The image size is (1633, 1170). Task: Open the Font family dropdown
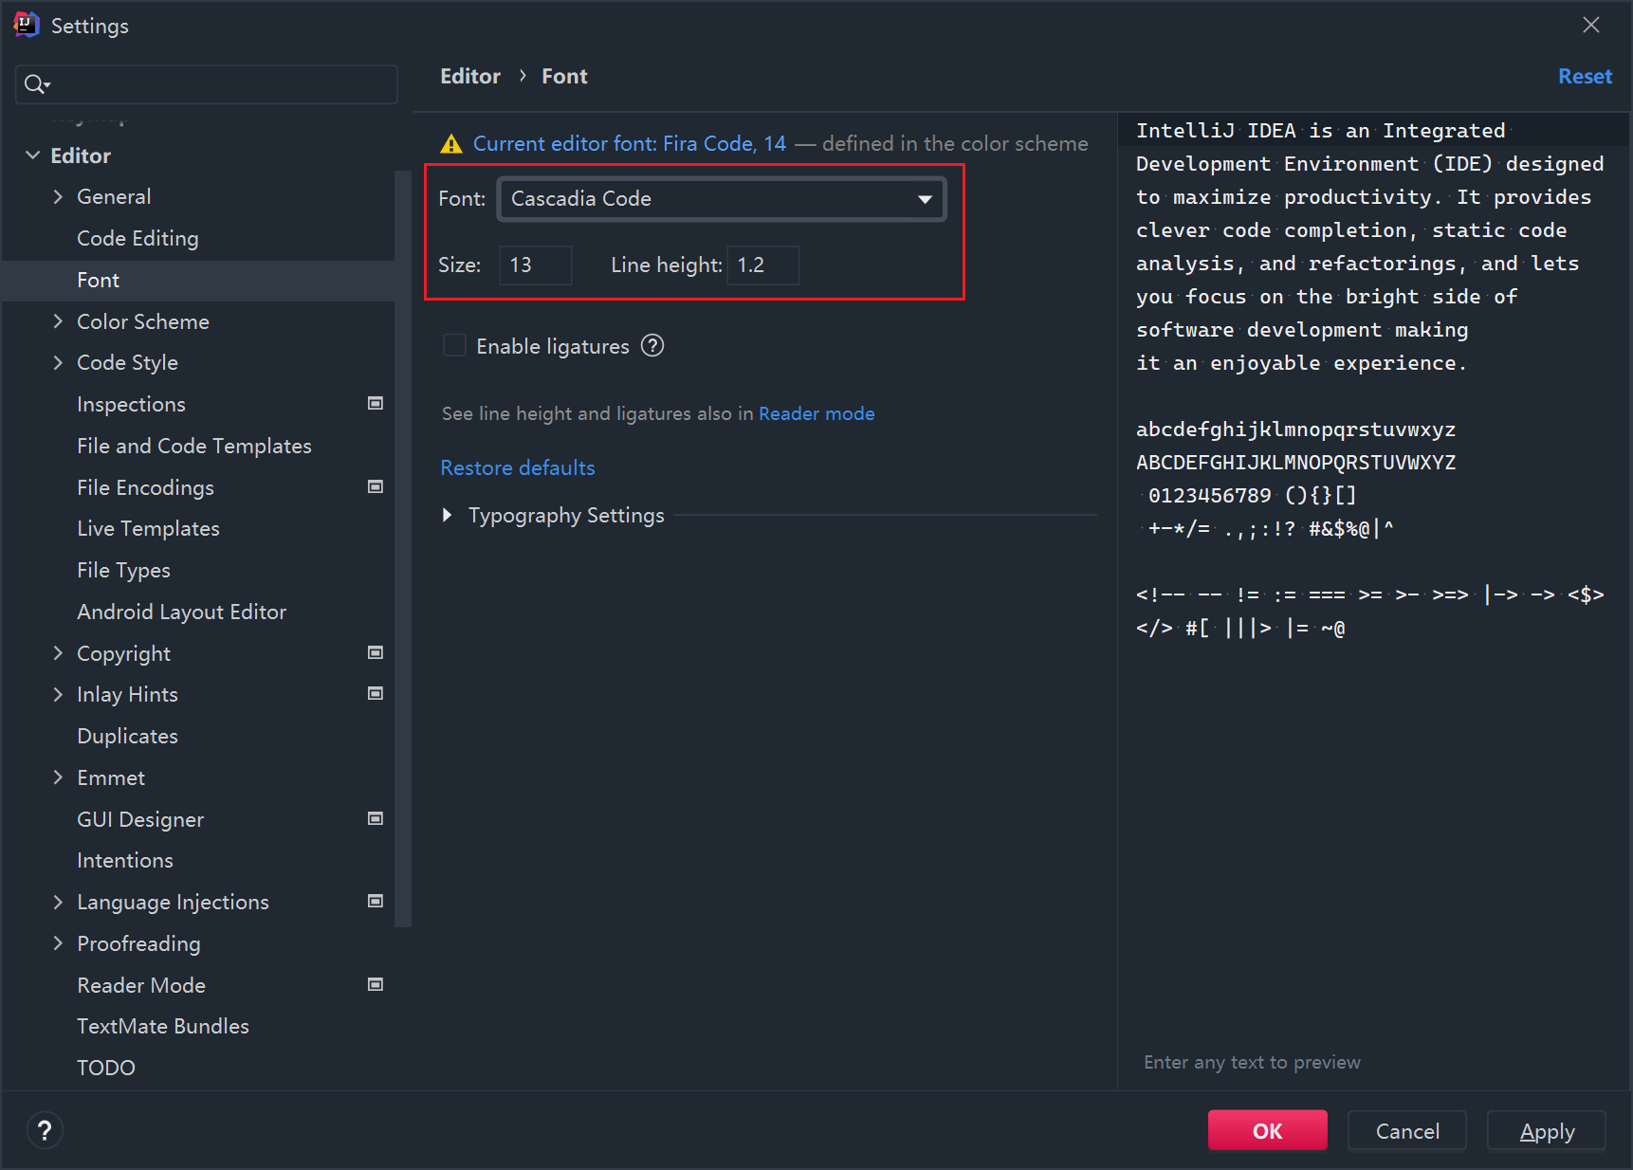[722, 199]
